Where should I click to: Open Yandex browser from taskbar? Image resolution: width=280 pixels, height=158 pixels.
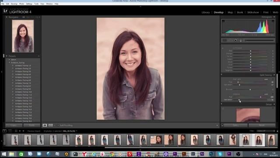click(x=84, y=154)
